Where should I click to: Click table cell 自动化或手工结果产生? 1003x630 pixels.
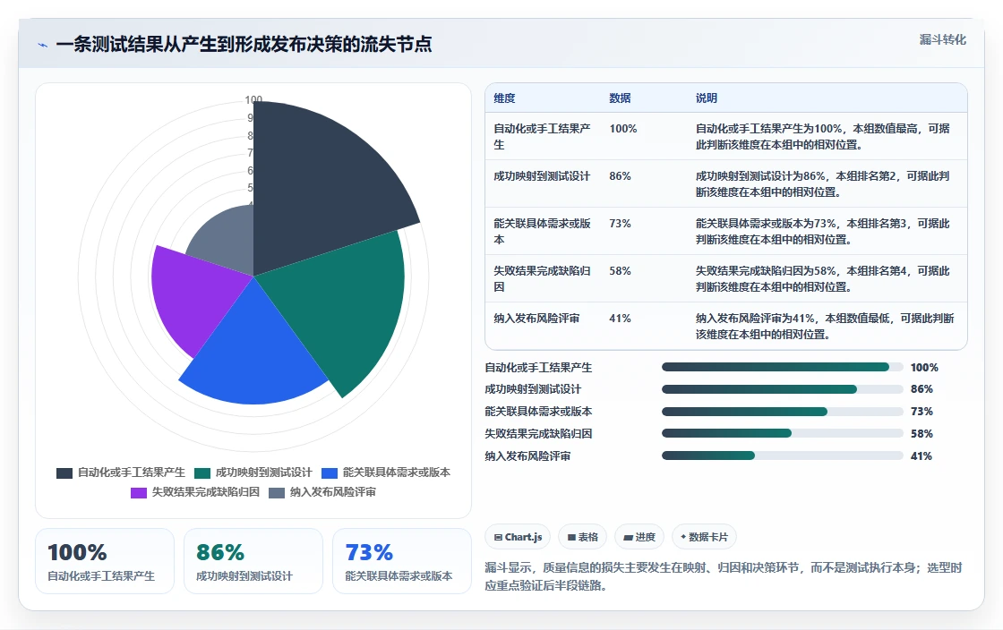point(543,136)
